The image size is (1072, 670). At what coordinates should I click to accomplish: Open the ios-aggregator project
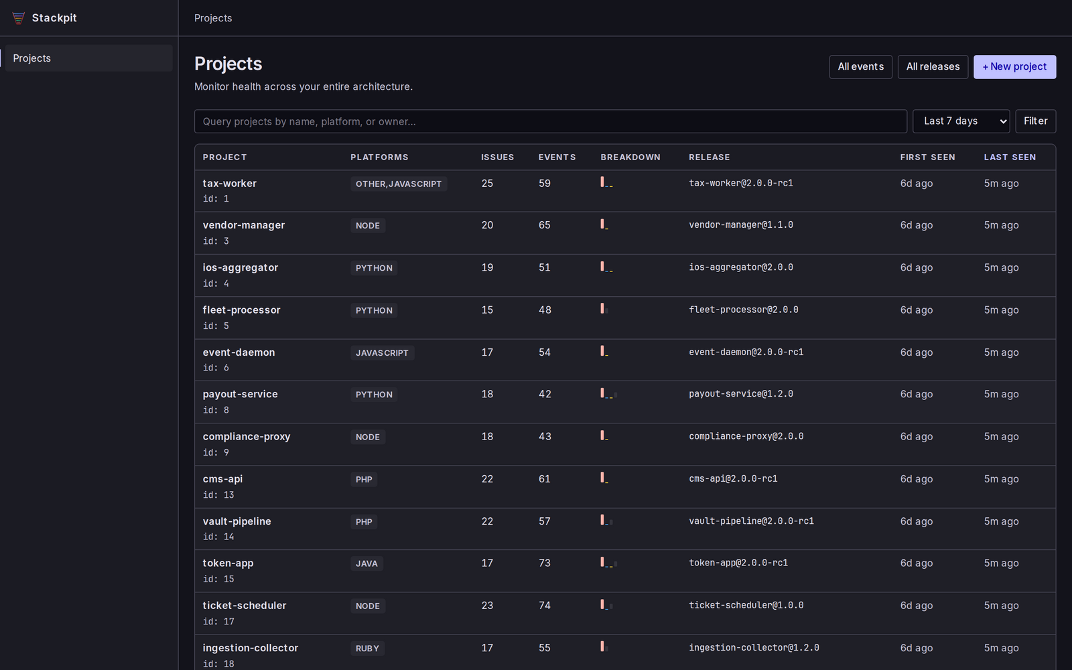240,267
